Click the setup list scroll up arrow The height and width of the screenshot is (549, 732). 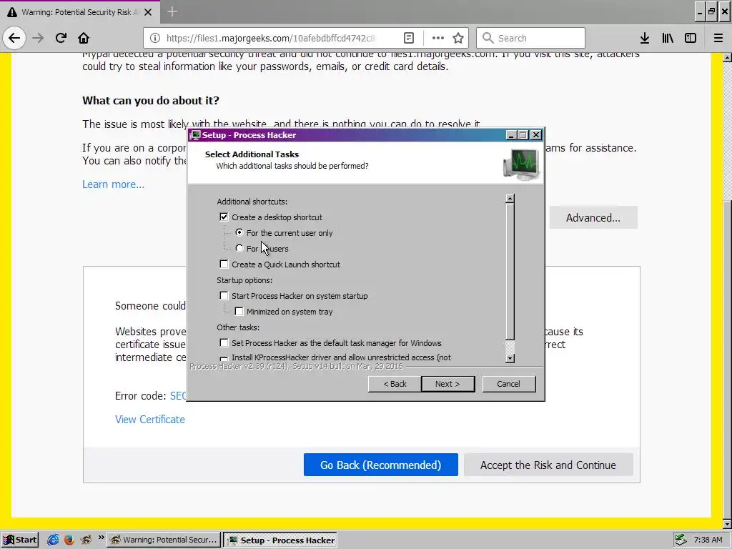[510, 199]
